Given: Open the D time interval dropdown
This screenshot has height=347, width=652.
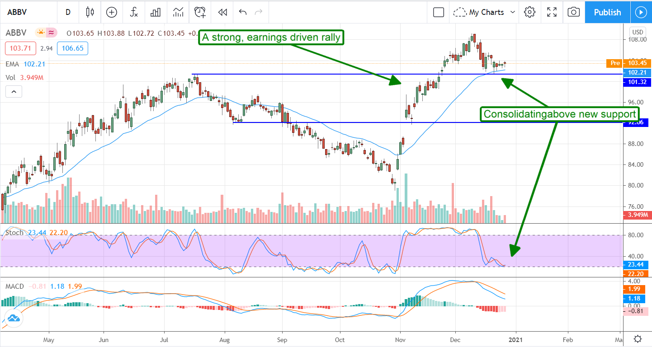Looking at the screenshot, I should tap(68, 12).
